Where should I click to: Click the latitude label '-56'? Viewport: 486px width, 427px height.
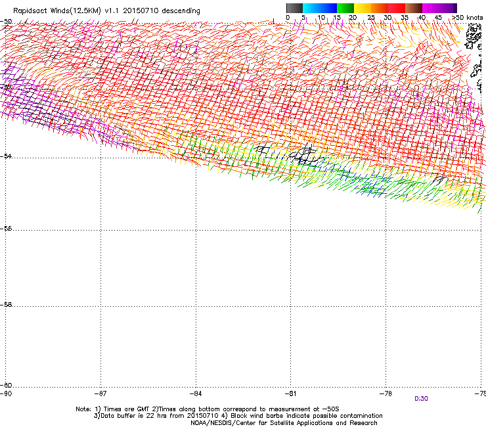[6, 228]
